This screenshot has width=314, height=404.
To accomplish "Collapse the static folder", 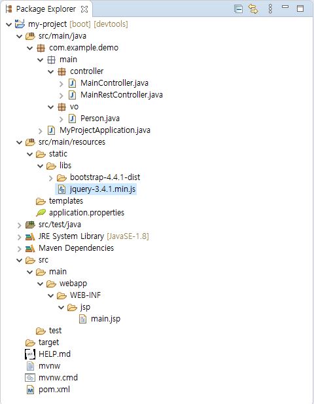I will (30, 154).
